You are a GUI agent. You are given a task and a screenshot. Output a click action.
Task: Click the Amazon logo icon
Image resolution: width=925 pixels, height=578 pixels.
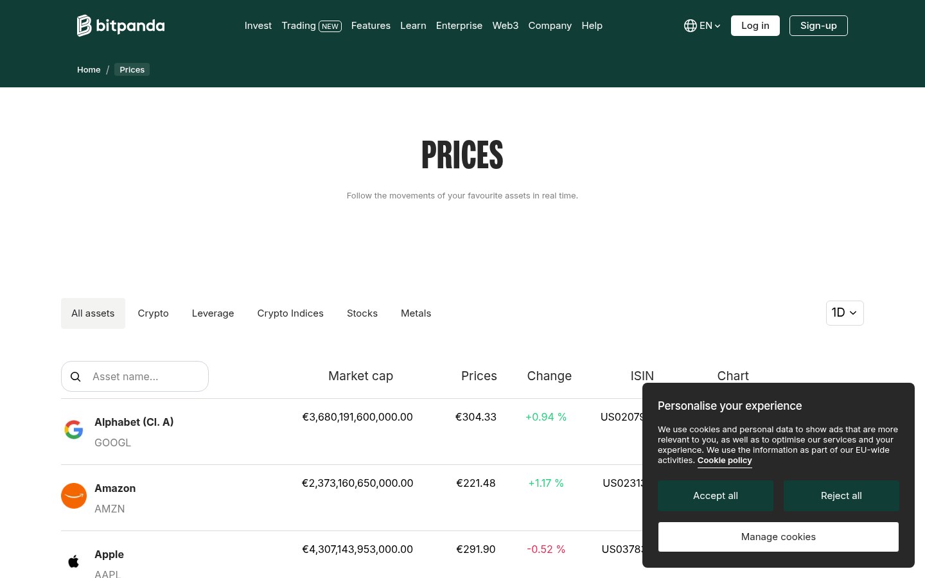[74, 496]
